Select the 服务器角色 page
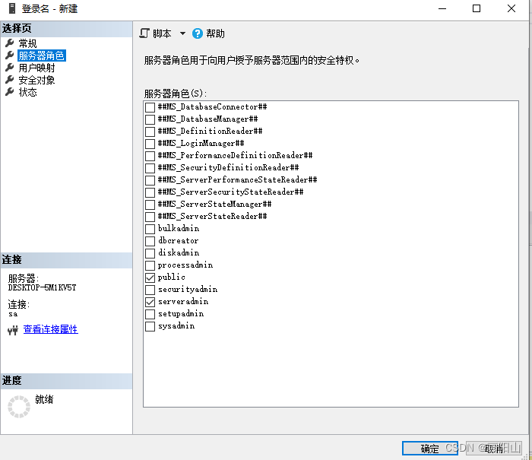532x460 pixels. click(x=41, y=56)
